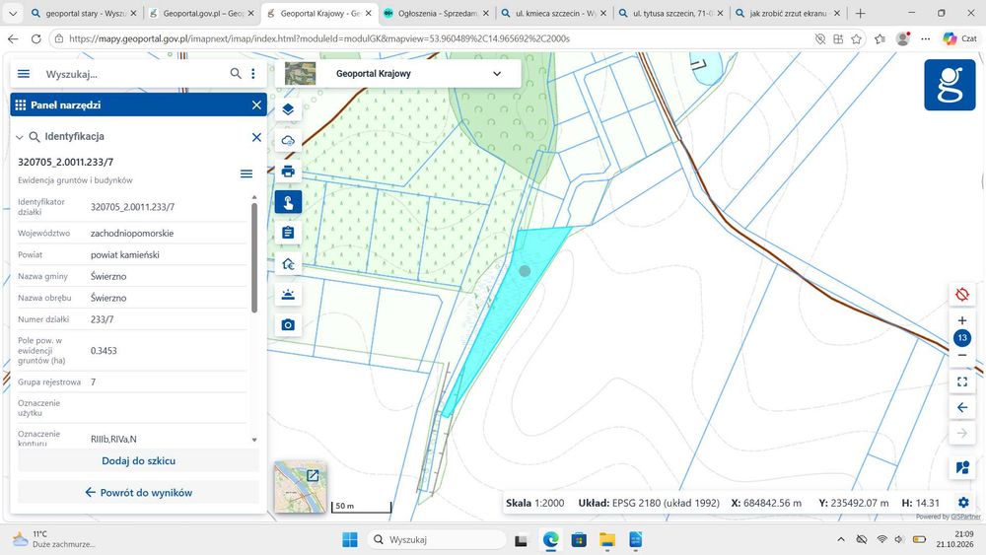Click the browser back arrow

tap(13, 39)
